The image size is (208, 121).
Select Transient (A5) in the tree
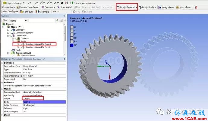click(23, 53)
